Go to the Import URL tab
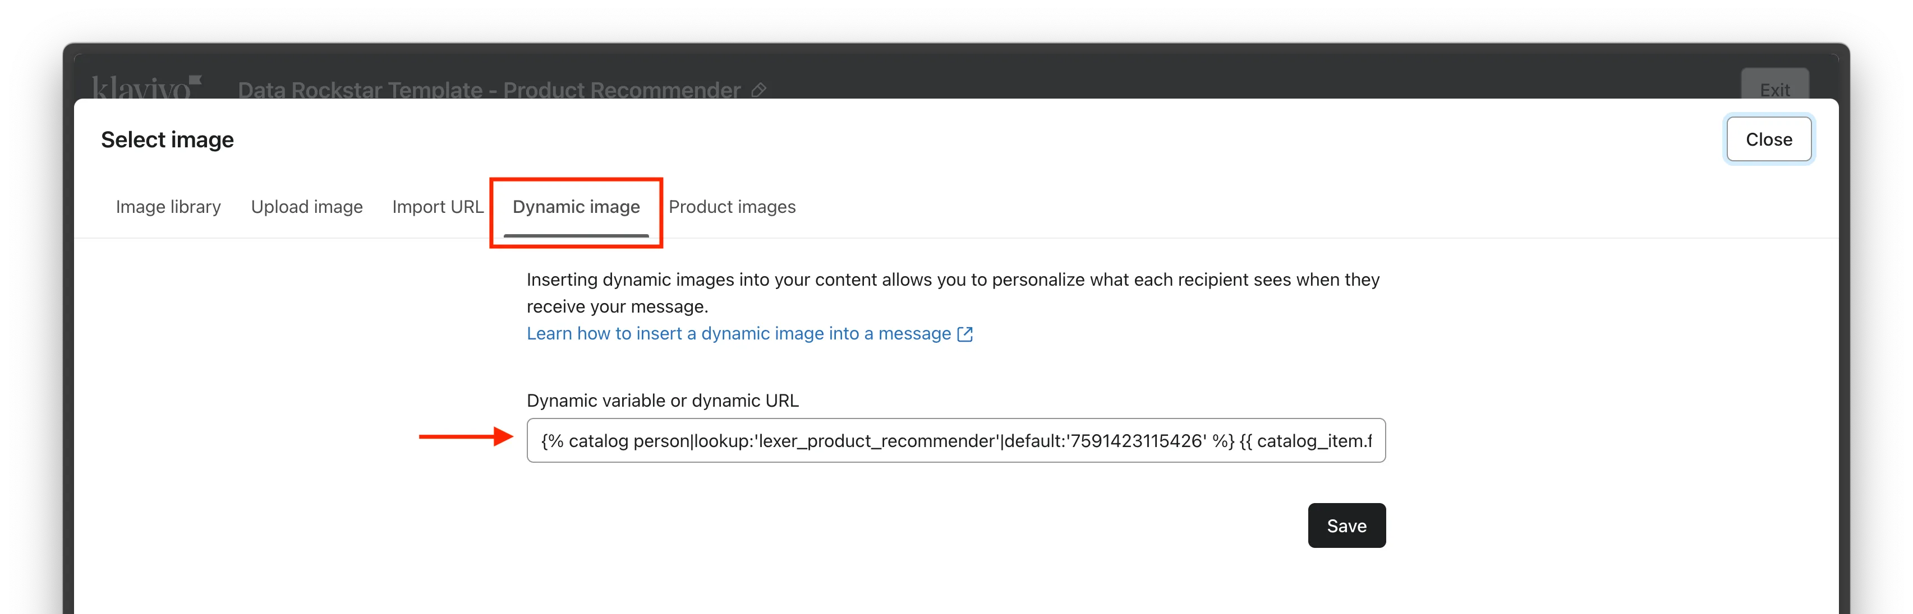This screenshot has width=1913, height=614. pyautogui.click(x=438, y=207)
